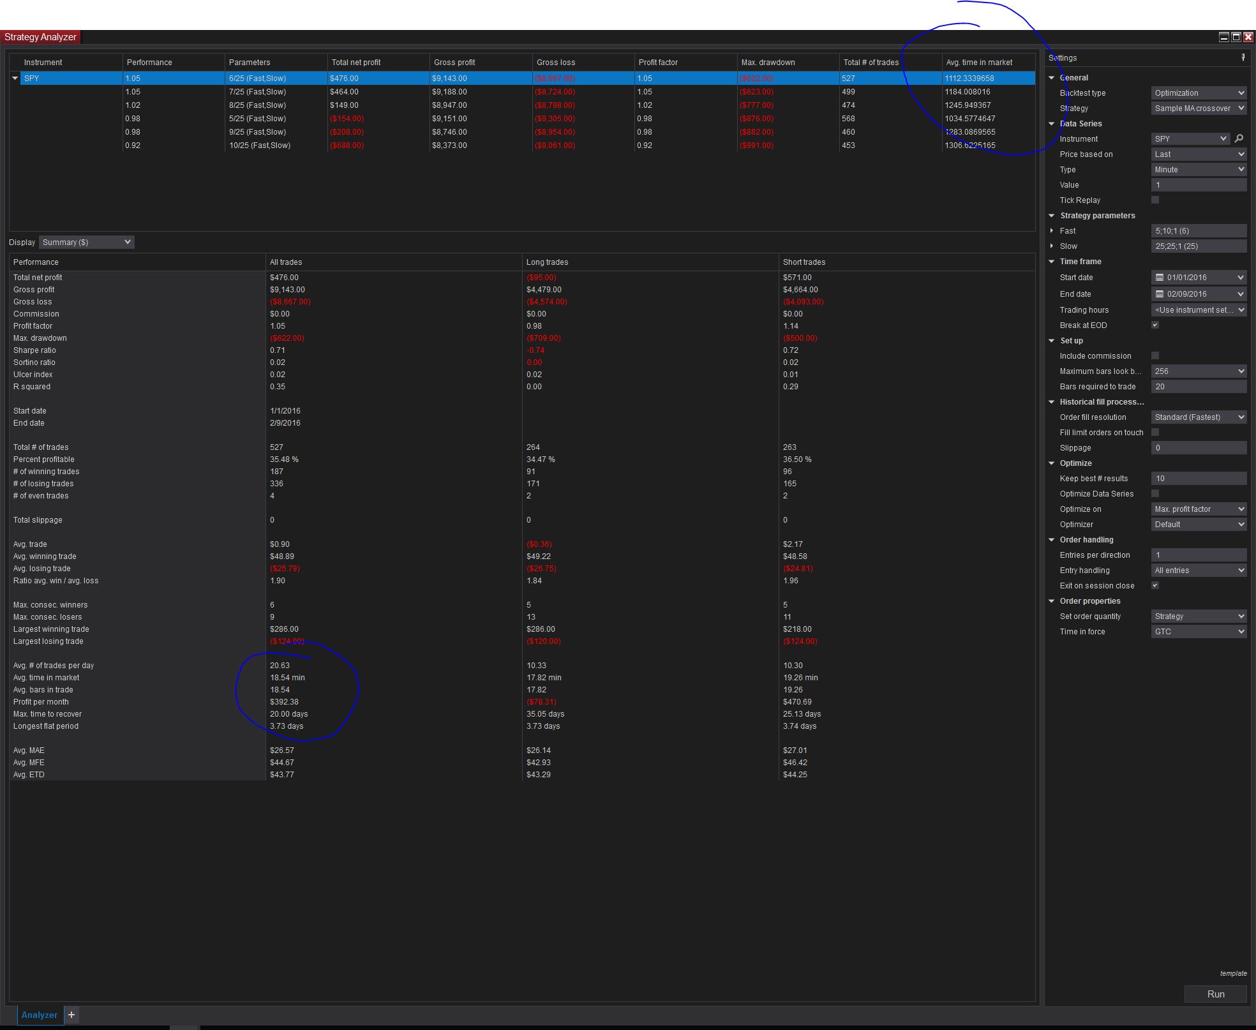Open the Start date calendar icon

click(x=1160, y=278)
